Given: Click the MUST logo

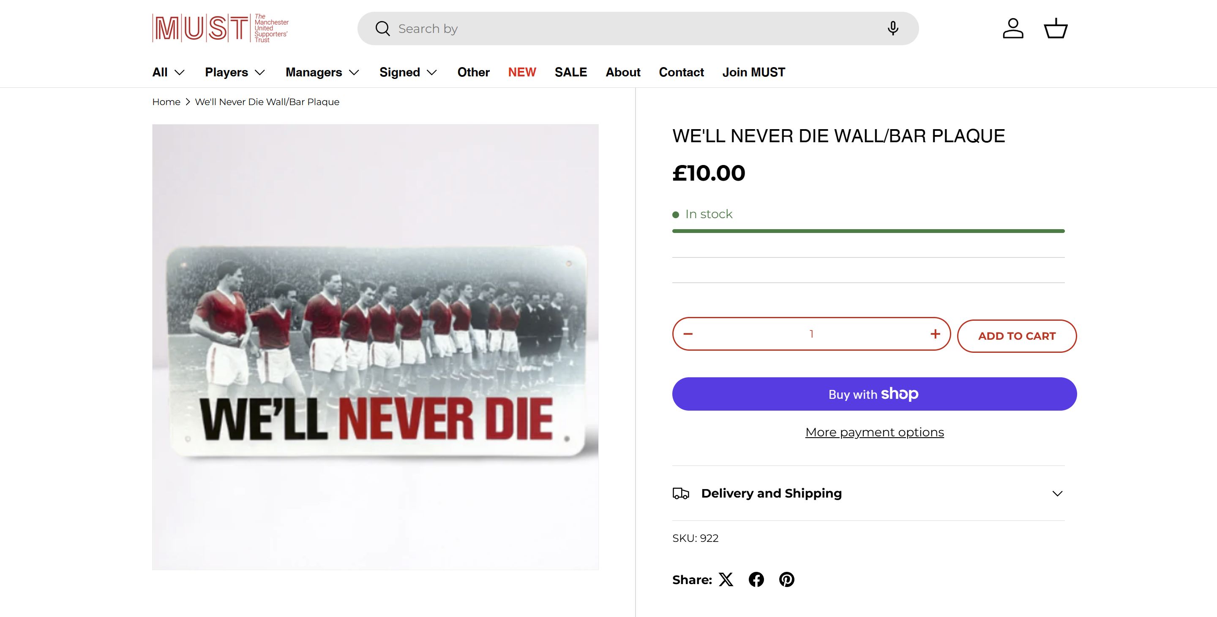Looking at the screenshot, I should pos(220,28).
